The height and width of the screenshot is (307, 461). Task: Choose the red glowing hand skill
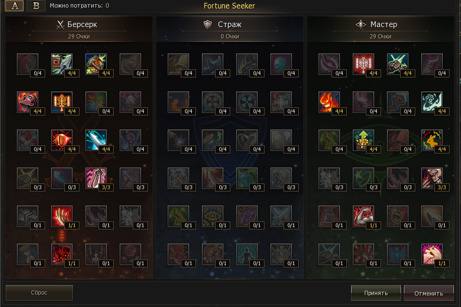point(62,216)
